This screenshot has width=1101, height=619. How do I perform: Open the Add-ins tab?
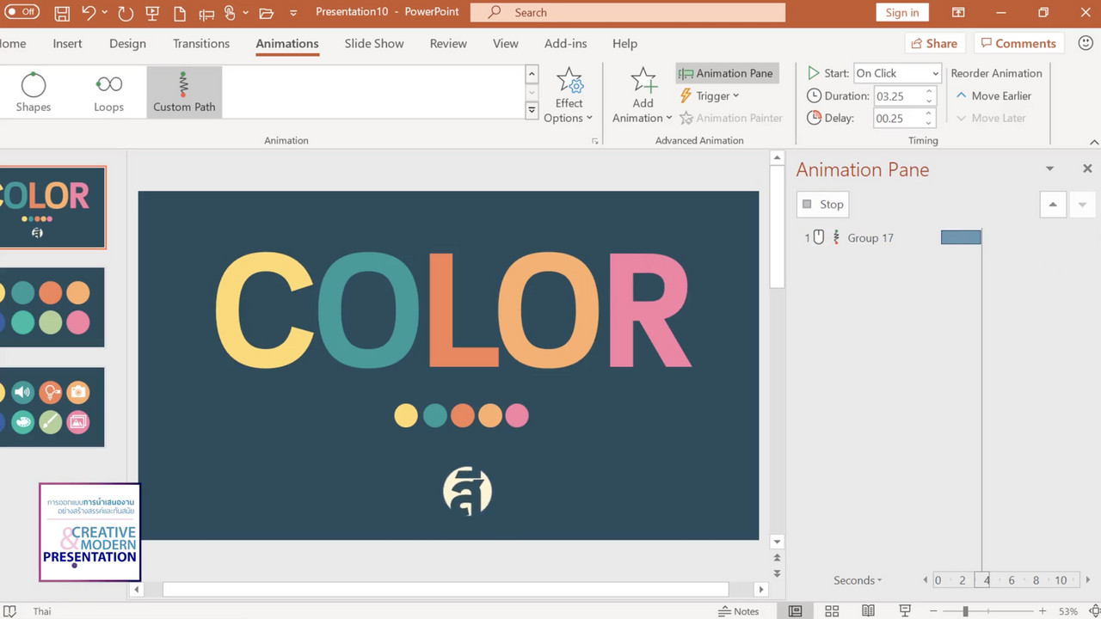pos(566,44)
